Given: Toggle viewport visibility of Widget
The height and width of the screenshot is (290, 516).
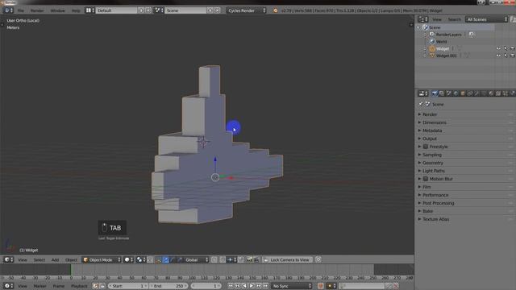Looking at the screenshot, I should click(498, 48).
